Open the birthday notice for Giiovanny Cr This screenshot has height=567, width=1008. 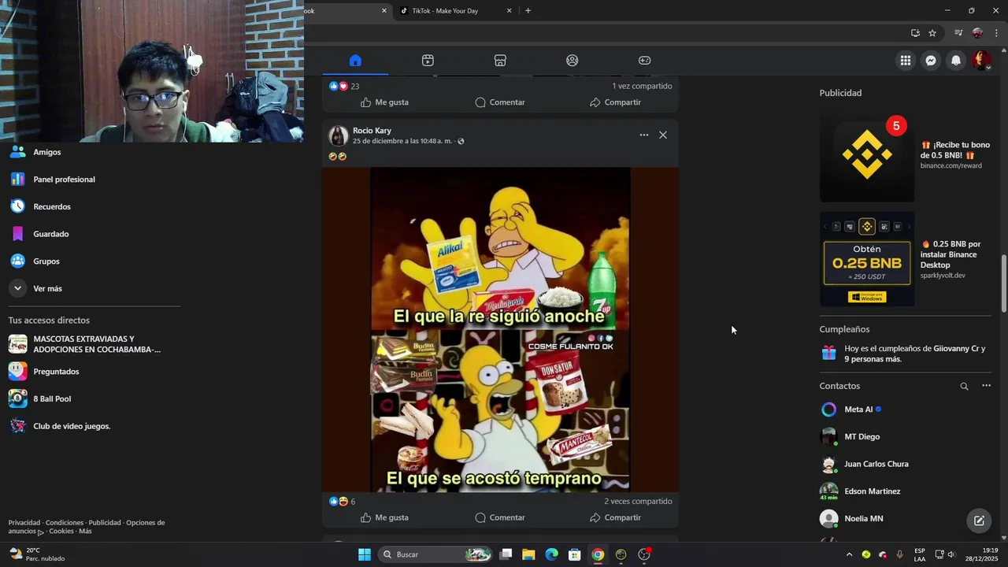point(906,354)
